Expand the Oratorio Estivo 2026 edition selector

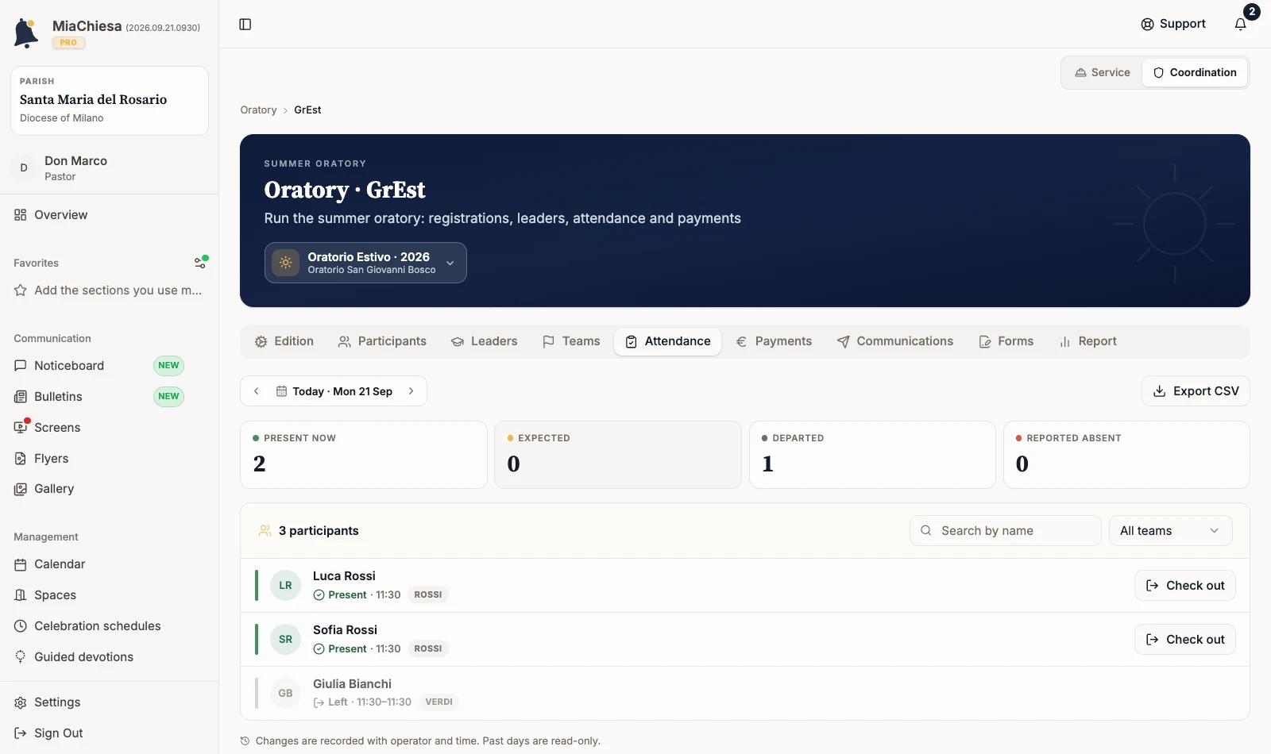point(365,263)
